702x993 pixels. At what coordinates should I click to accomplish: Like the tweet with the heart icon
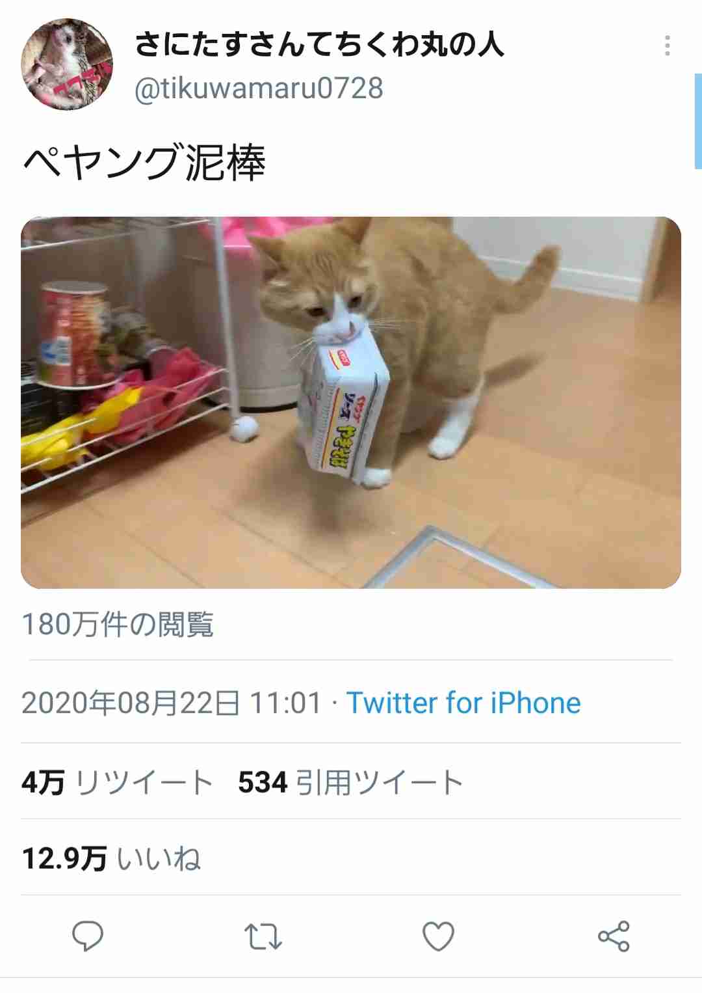pos(439,936)
